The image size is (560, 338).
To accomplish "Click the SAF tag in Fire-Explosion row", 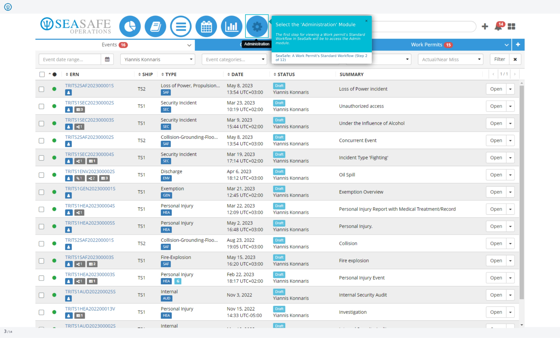I will click(166, 264).
